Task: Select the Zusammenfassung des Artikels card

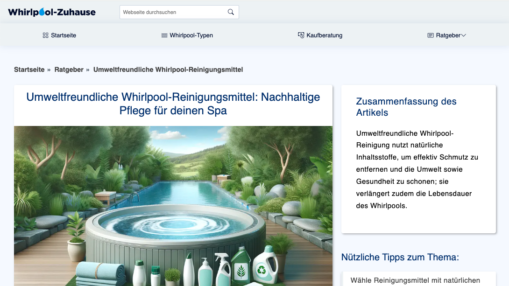Action: coord(418,158)
